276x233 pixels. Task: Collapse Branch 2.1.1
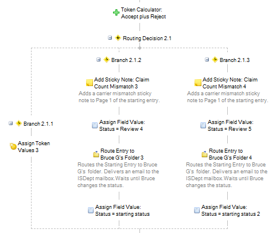click(11, 123)
